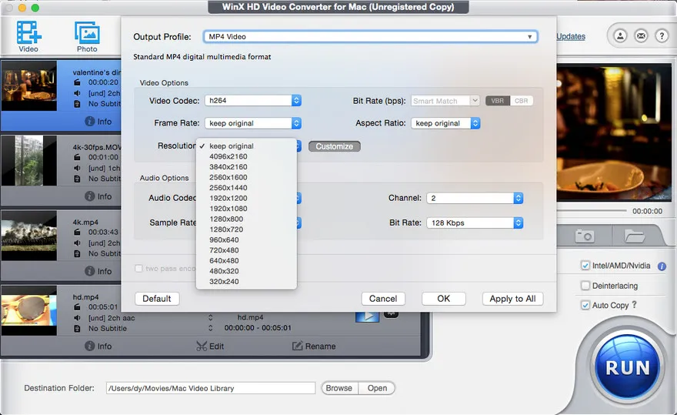This screenshot has height=415, width=677.
Task: Click Info for hd.mp4
Action: click(x=98, y=346)
